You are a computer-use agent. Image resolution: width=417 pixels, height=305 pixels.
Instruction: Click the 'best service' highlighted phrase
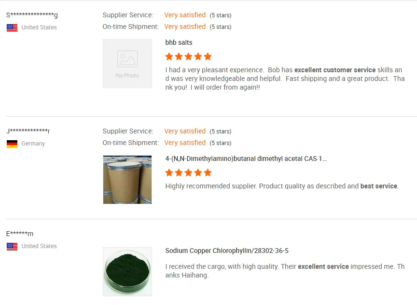378,186
